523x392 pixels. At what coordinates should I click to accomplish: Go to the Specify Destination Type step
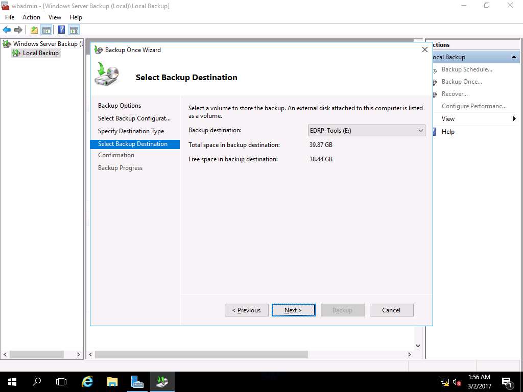131,131
